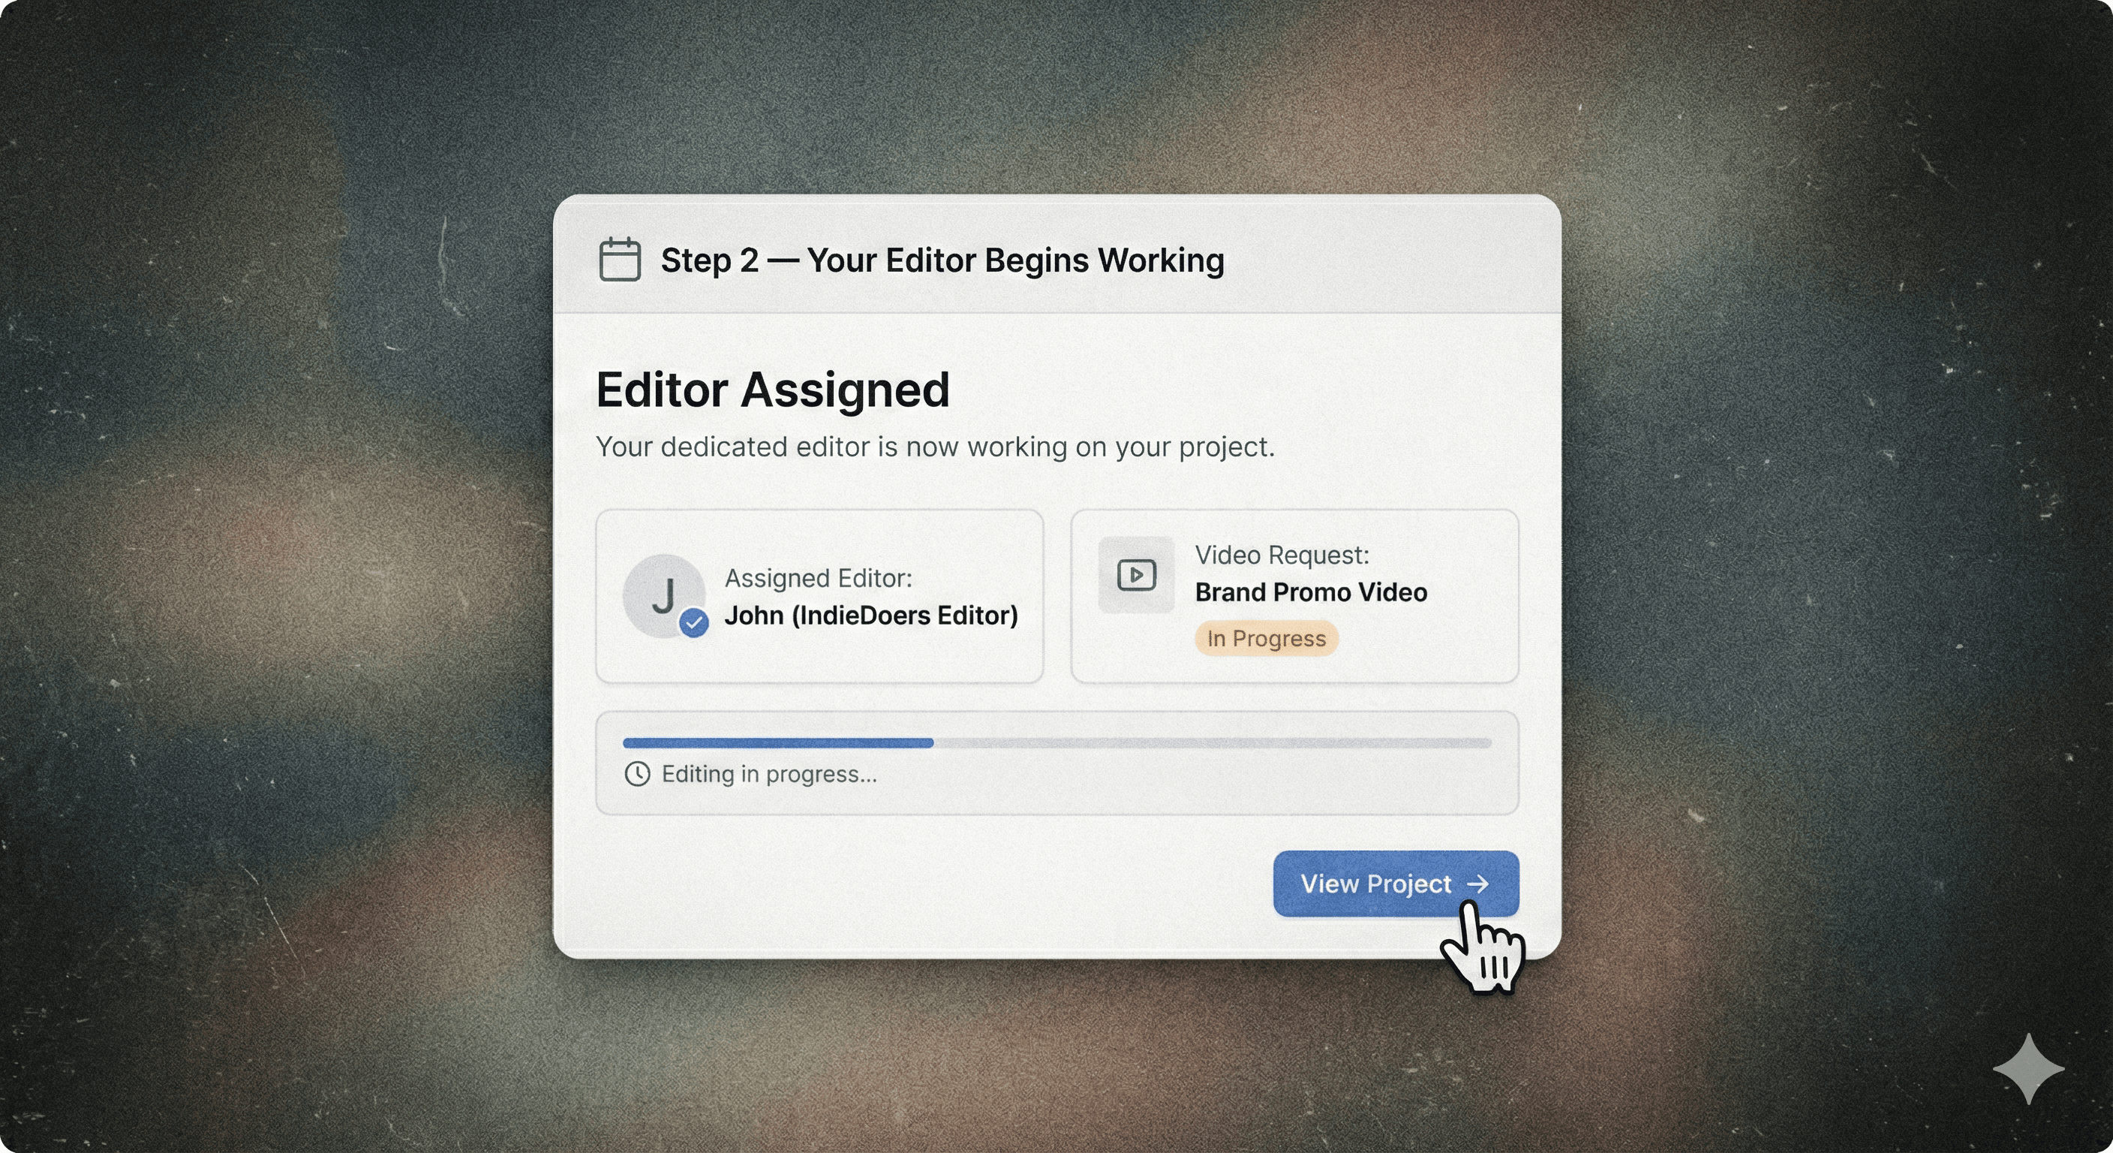This screenshot has height=1153, width=2113.
Task: Select the Step 2 header title
Action: coord(942,260)
